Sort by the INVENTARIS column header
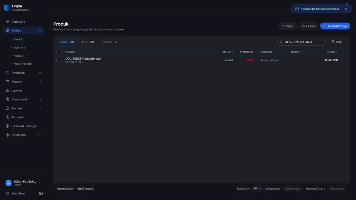356x200 pixels. pos(248,52)
